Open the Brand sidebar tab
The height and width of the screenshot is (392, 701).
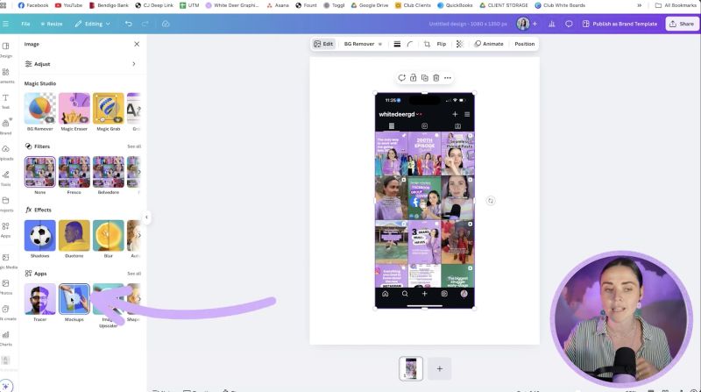pos(6,126)
